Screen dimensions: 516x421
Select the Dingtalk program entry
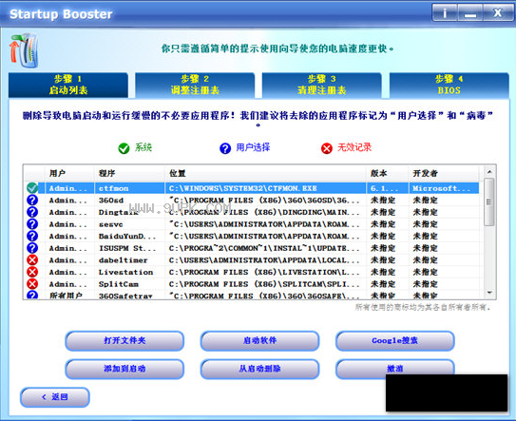(118, 213)
